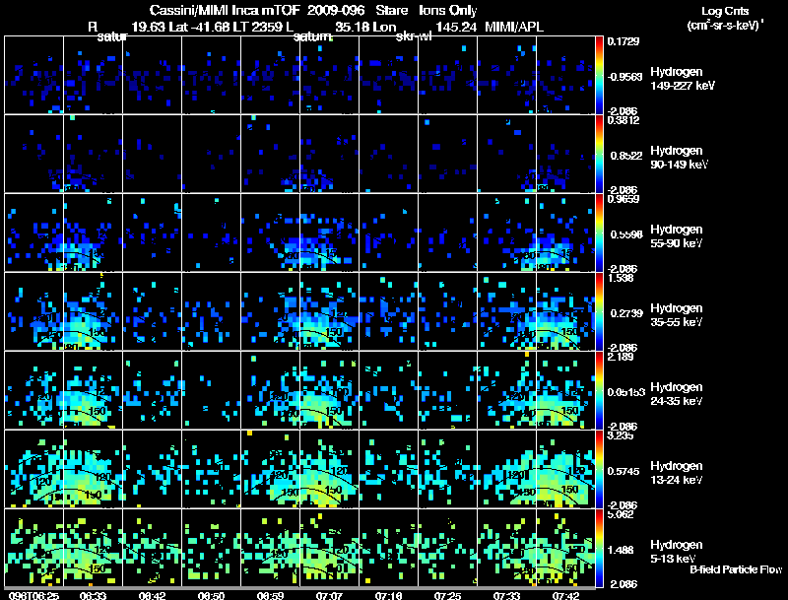
Task: Click the (cm²-sr-s-keV) units label
Action: 725,26
